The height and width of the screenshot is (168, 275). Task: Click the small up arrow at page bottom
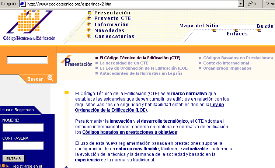[x=66, y=167]
